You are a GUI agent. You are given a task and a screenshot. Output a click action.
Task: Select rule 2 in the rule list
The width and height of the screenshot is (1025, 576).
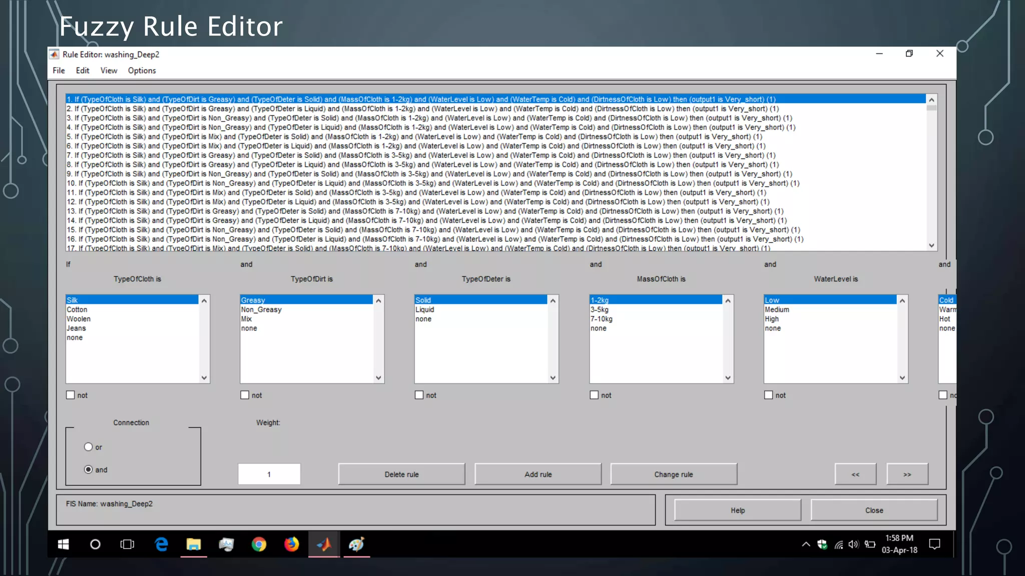(496, 108)
